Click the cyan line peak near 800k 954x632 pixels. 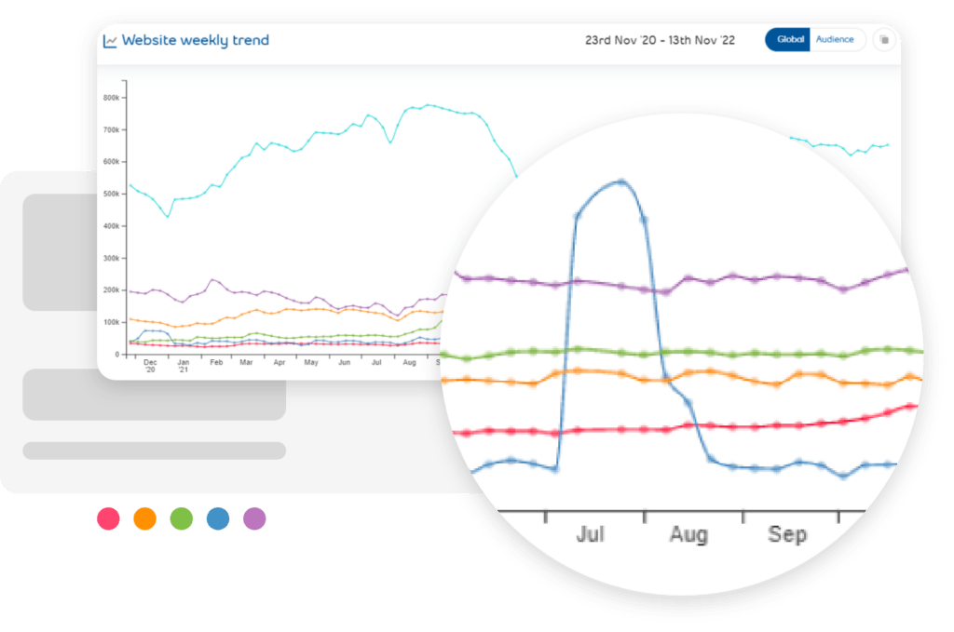(429, 105)
